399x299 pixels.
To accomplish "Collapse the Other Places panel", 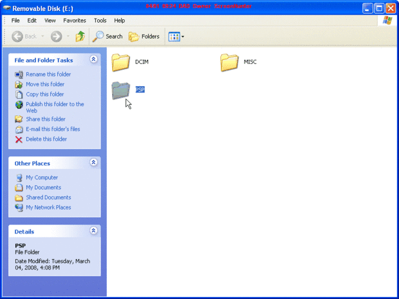I will (93, 162).
